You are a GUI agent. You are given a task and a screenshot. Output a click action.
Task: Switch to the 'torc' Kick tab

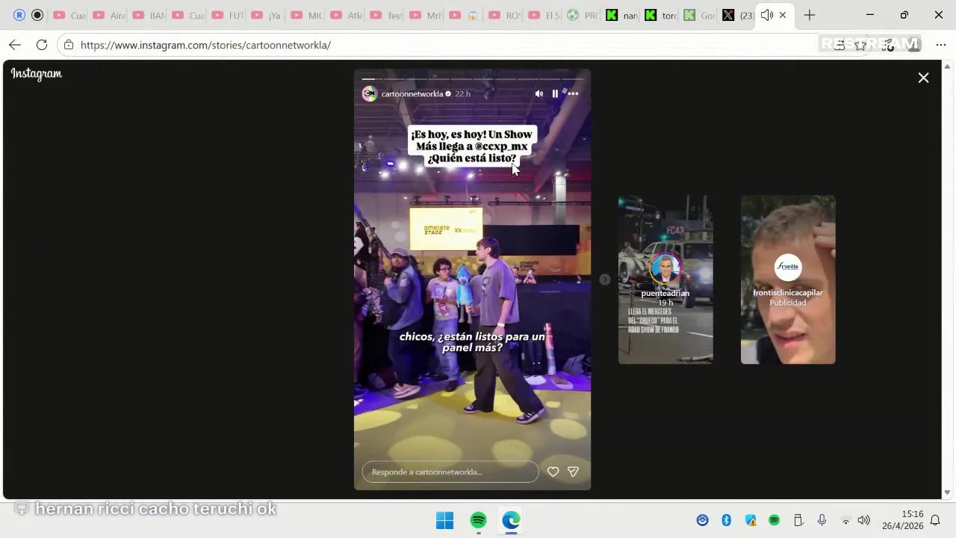[662, 15]
